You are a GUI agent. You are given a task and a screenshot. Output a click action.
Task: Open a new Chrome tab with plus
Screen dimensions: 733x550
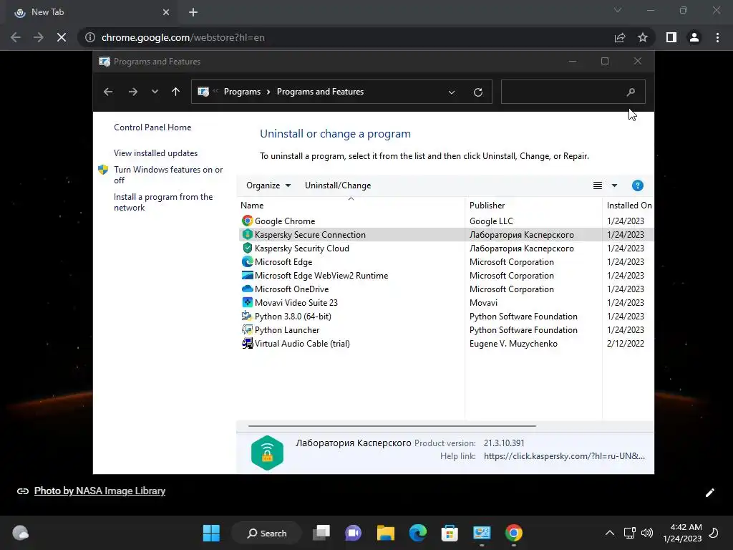[x=193, y=12]
